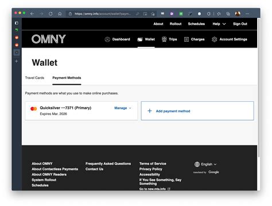Click Sign Out

click(240, 24)
